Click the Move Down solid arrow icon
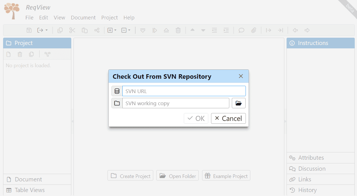The image size is (357, 196). tap(203, 30)
